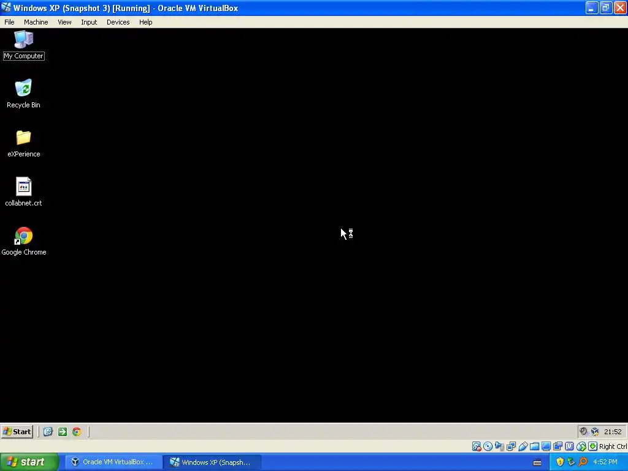Click the host clock showing 4:52 PM

click(x=605, y=462)
